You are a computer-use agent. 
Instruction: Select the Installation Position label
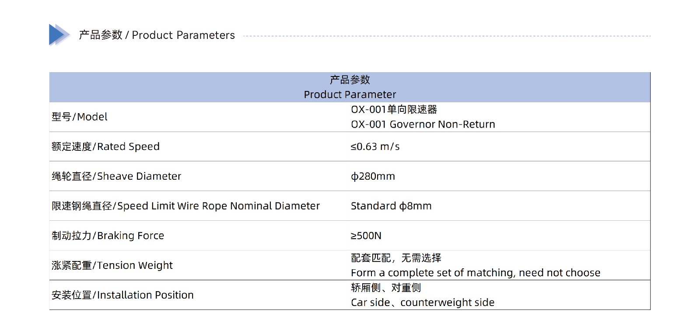pos(122,295)
